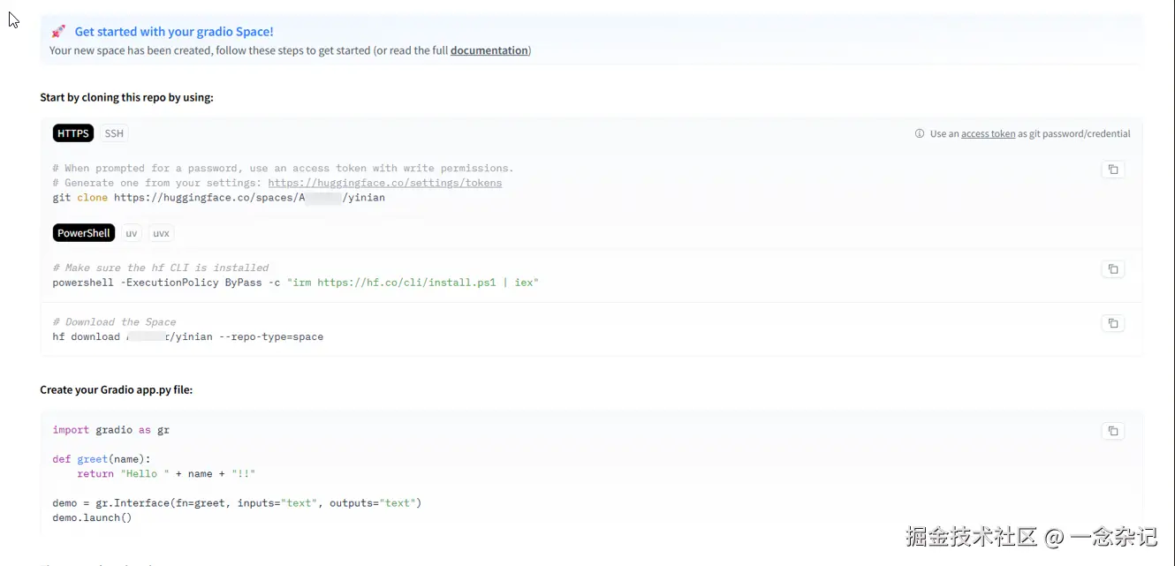Open the access token link
The height and width of the screenshot is (566, 1175).
(x=988, y=134)
